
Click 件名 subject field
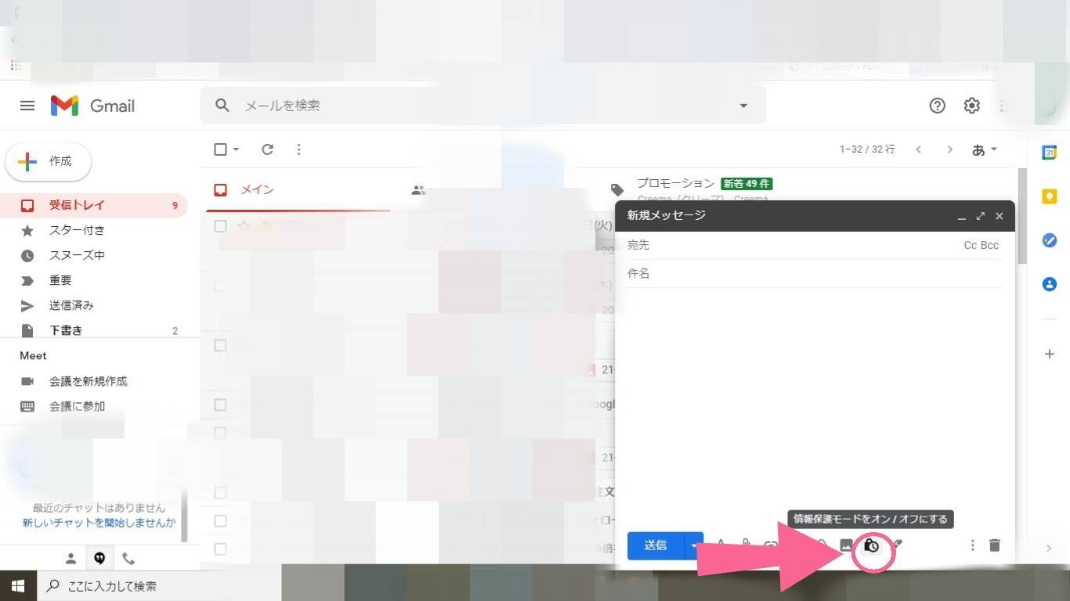coord(815,274)
